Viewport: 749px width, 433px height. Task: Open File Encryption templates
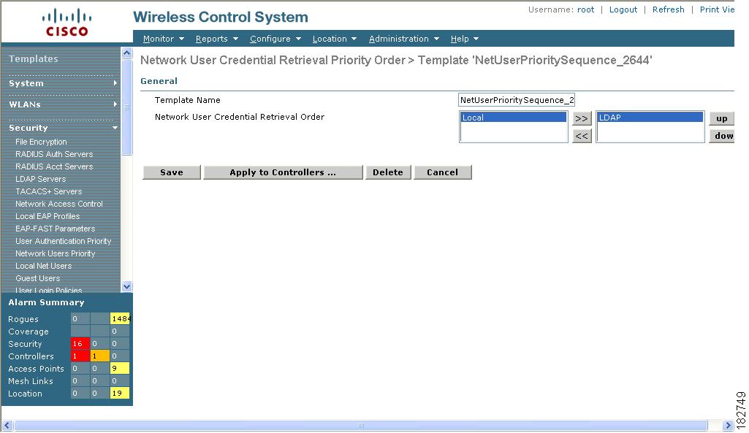pos(41,142)
